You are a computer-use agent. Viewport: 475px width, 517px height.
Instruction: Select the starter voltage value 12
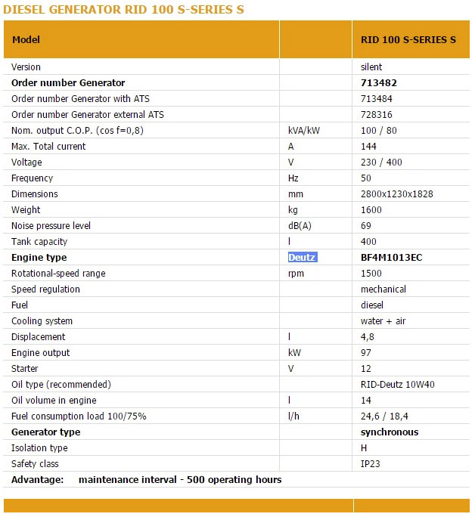click(x=366, y=369)
